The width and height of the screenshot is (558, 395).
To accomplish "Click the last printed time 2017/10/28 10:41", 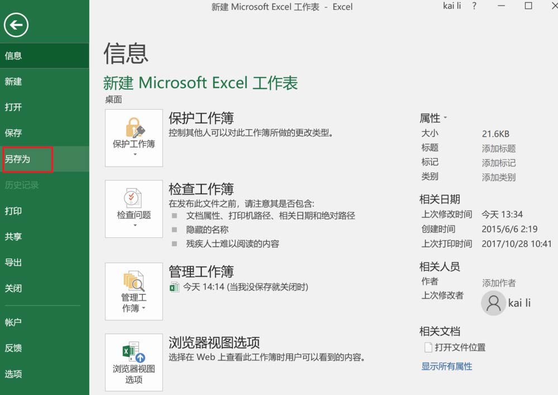I will point(517,243).
